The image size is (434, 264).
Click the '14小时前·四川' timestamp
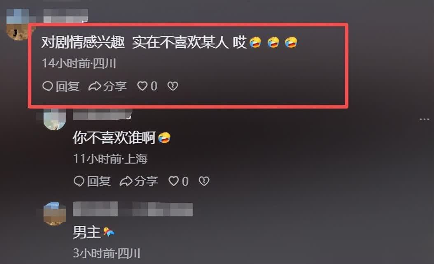tap(79, 64)
